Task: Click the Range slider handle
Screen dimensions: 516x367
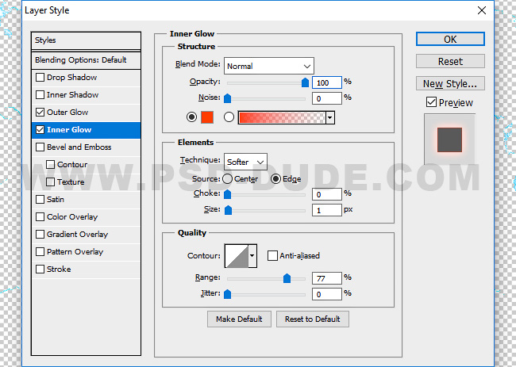Action: coord(287,278)
